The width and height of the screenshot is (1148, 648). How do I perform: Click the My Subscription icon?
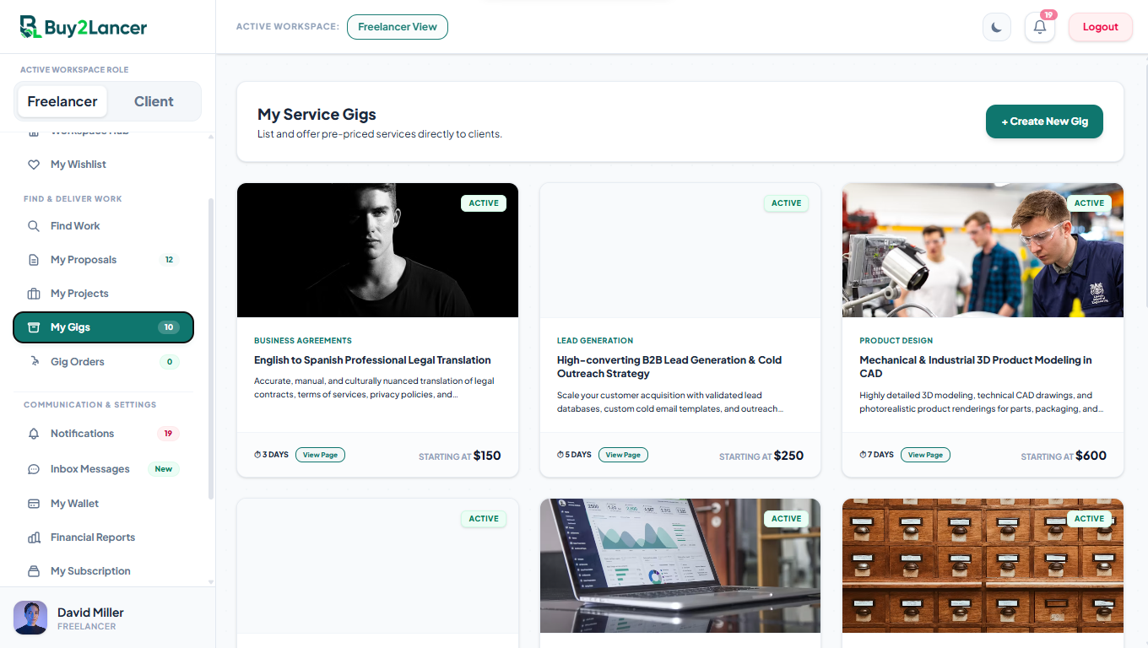(x=34, y=571)
